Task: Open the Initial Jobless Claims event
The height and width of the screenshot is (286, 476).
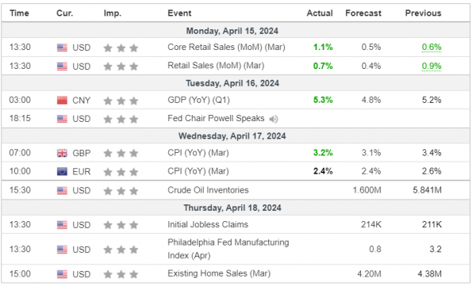Action: pyautogui.click(x=208, y=224)
